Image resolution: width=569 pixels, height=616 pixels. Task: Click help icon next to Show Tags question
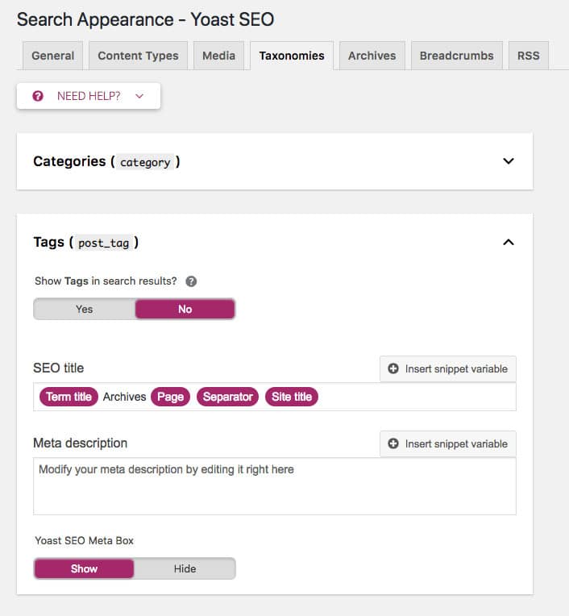click(191, 281)
